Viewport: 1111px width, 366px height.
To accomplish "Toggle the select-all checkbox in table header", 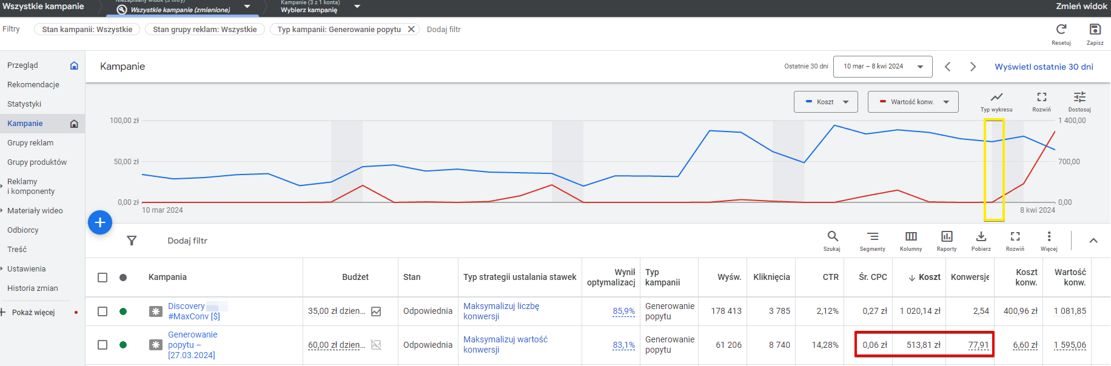I will coord(102,278).
